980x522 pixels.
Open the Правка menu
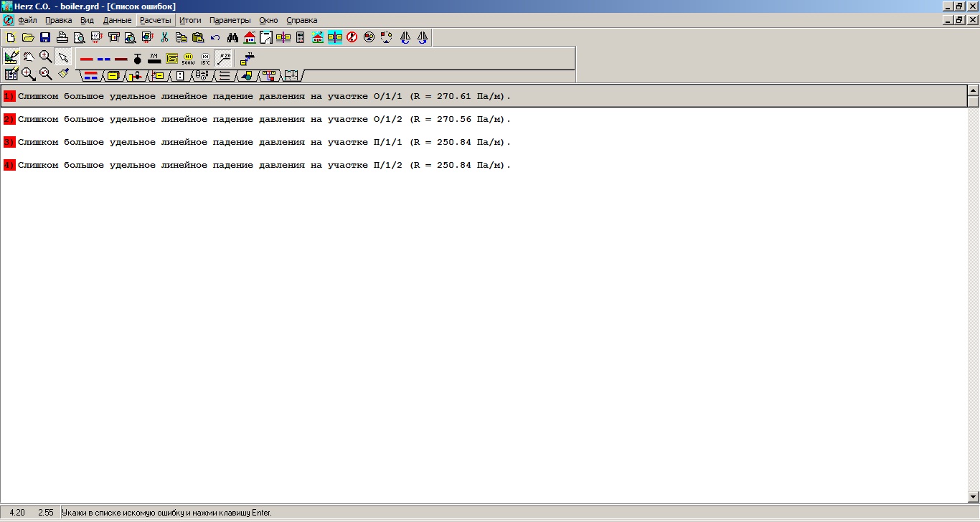coord(59,20)
